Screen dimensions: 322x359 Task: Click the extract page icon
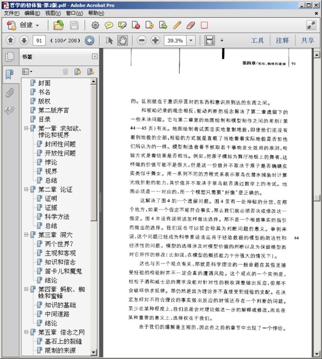[150, 25]
